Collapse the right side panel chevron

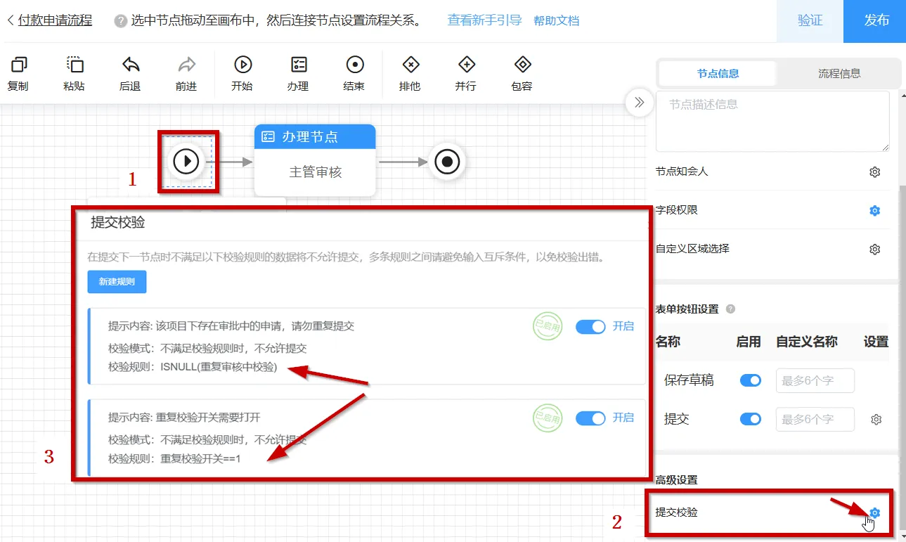click(x=639, y=103)
